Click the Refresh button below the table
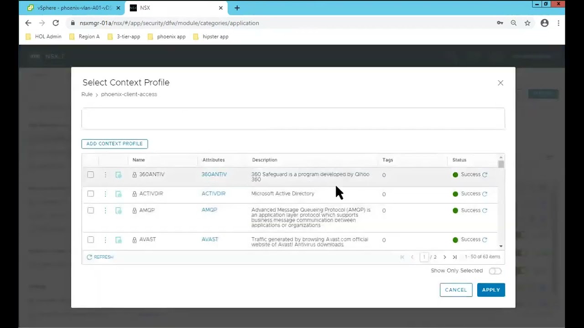This screenshot has width=584, height=328. 100,257
